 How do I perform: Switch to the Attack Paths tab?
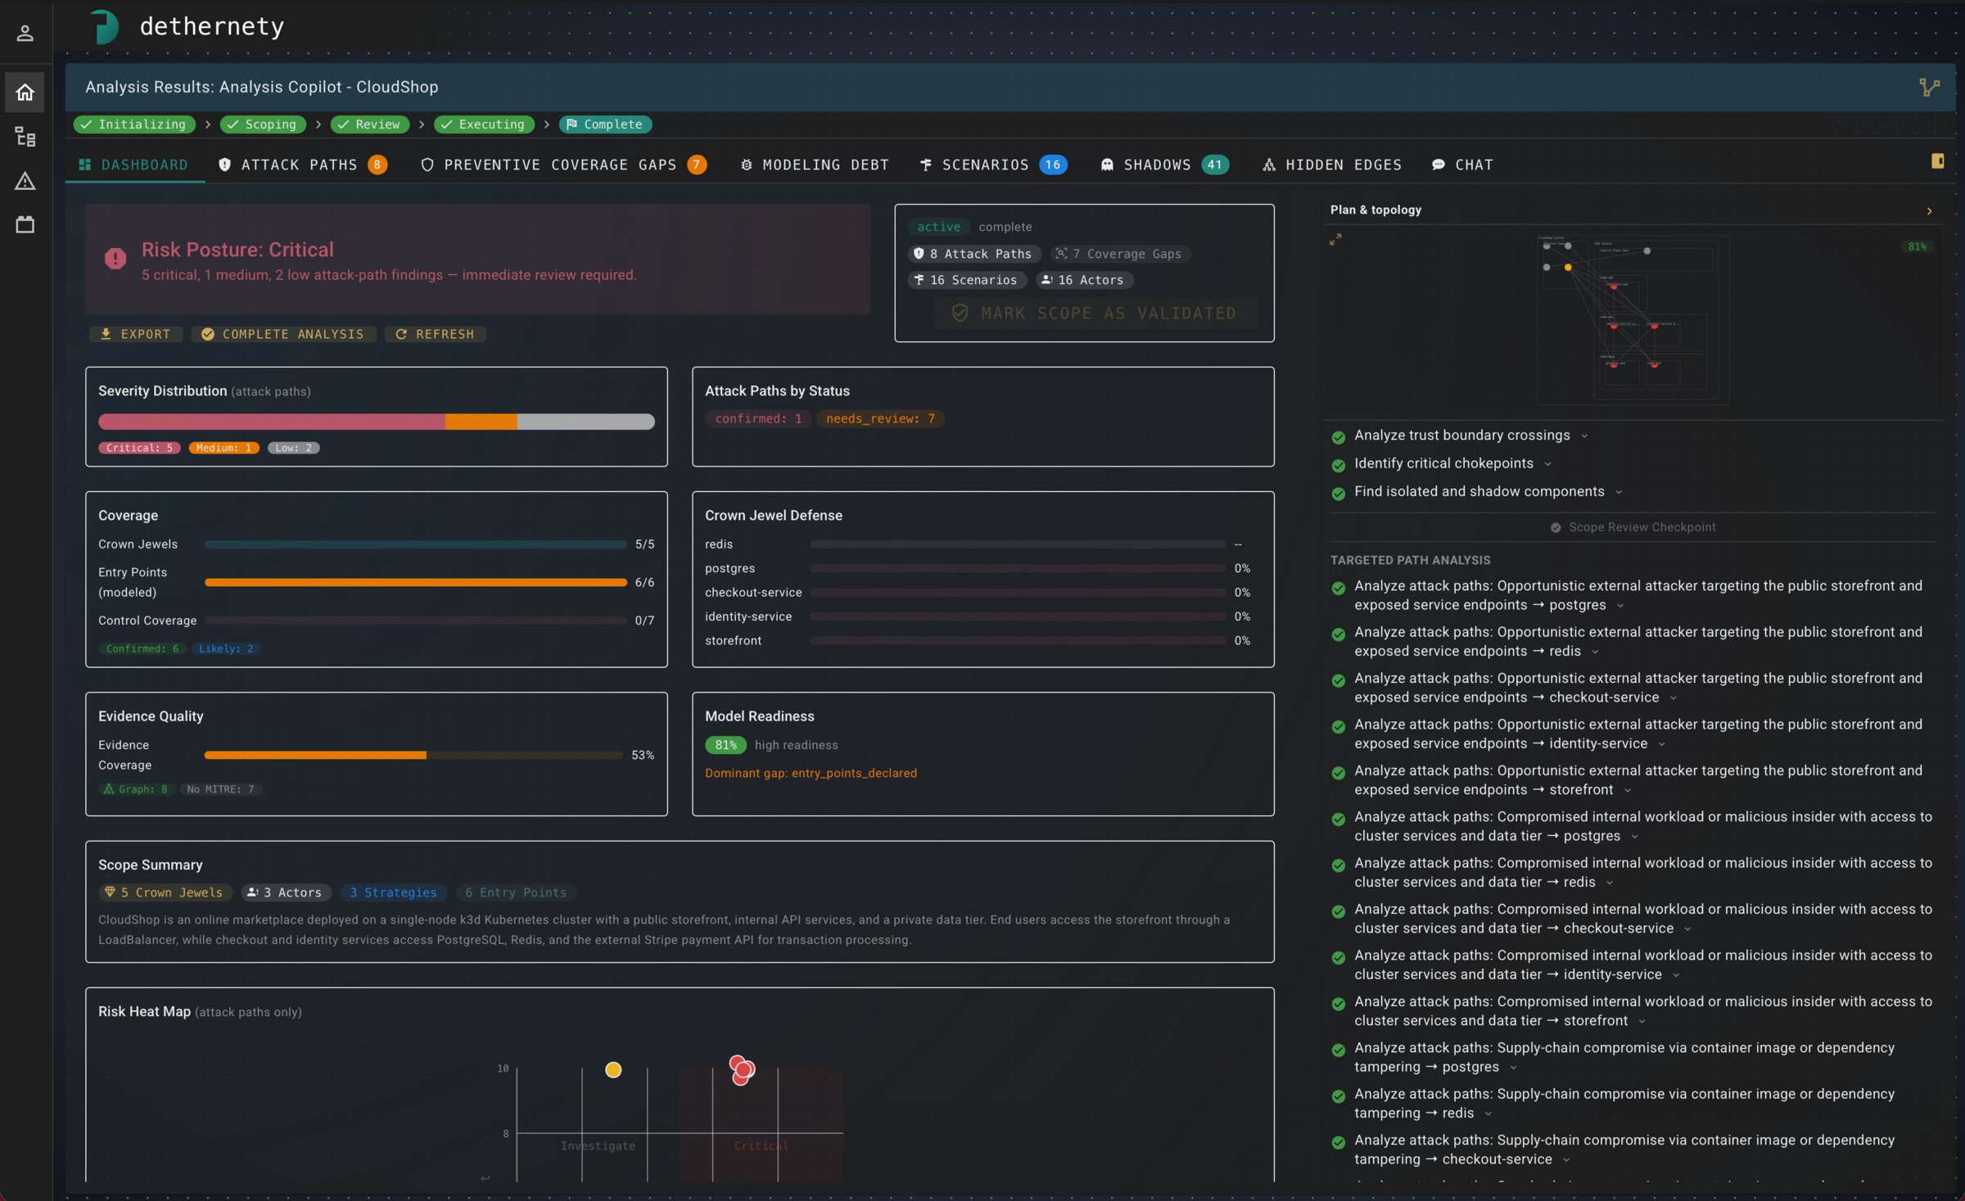[302, 165]
